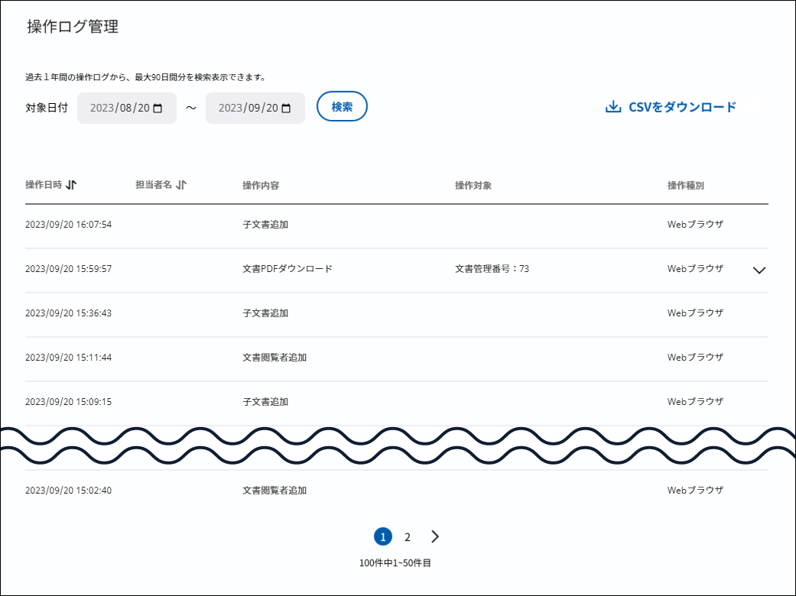
Task: Select the 16:07:54 子文書追加 log row
Action: pyautogui.click(x=396, y=225)
